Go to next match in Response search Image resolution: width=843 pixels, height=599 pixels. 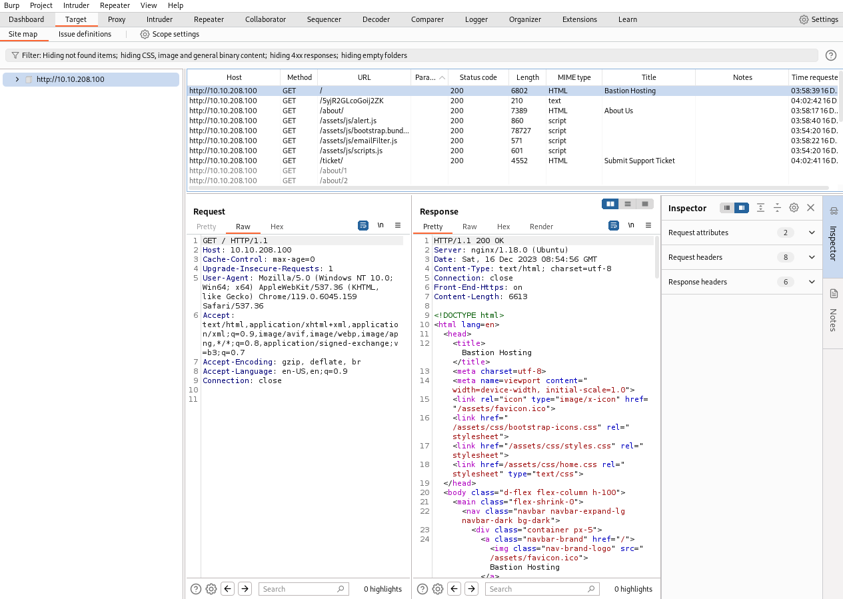(x=472, y=589)
